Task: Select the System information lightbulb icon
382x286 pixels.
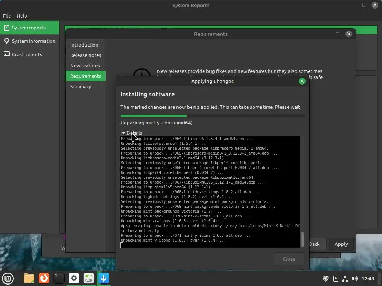Action: pyautogui.click(x=7, y=41)
